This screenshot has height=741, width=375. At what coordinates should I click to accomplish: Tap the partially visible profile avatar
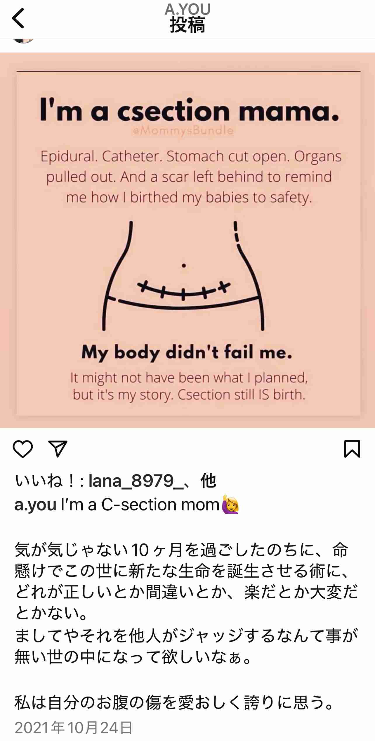(23, 41)
